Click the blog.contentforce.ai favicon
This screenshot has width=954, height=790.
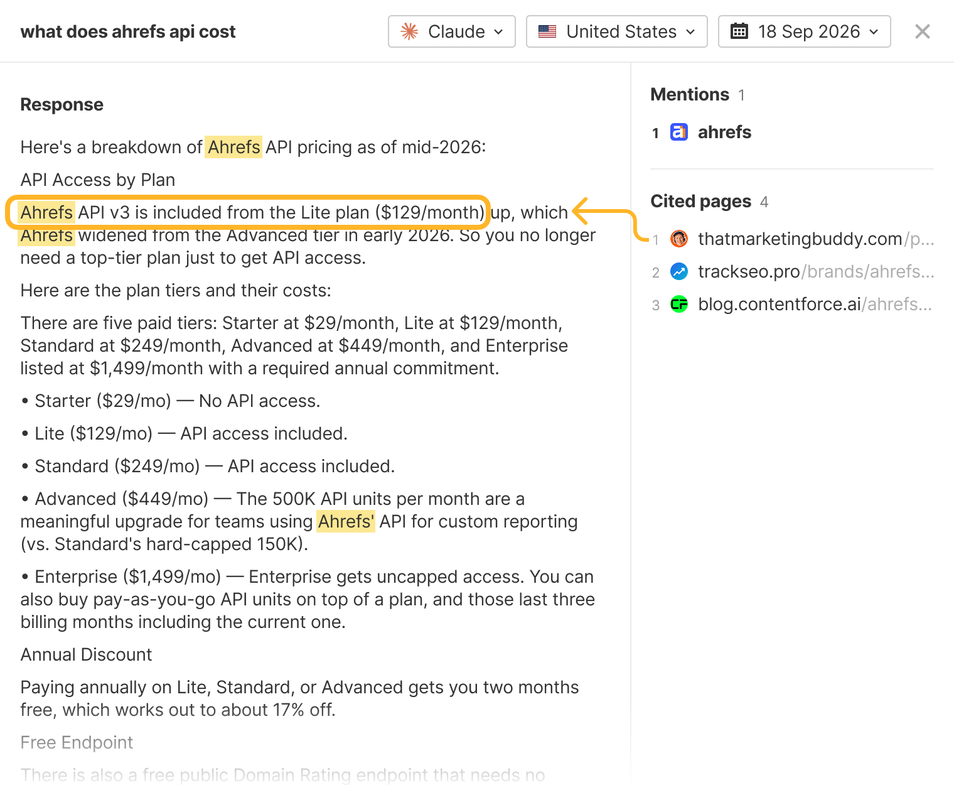pos(679,304)
